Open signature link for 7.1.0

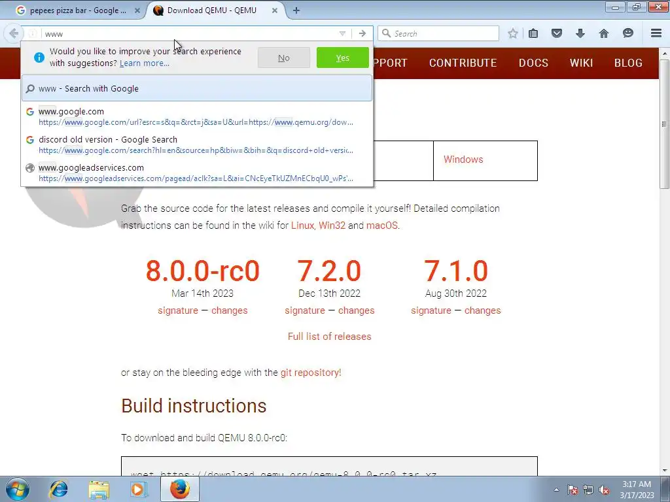tap(431, 310)
